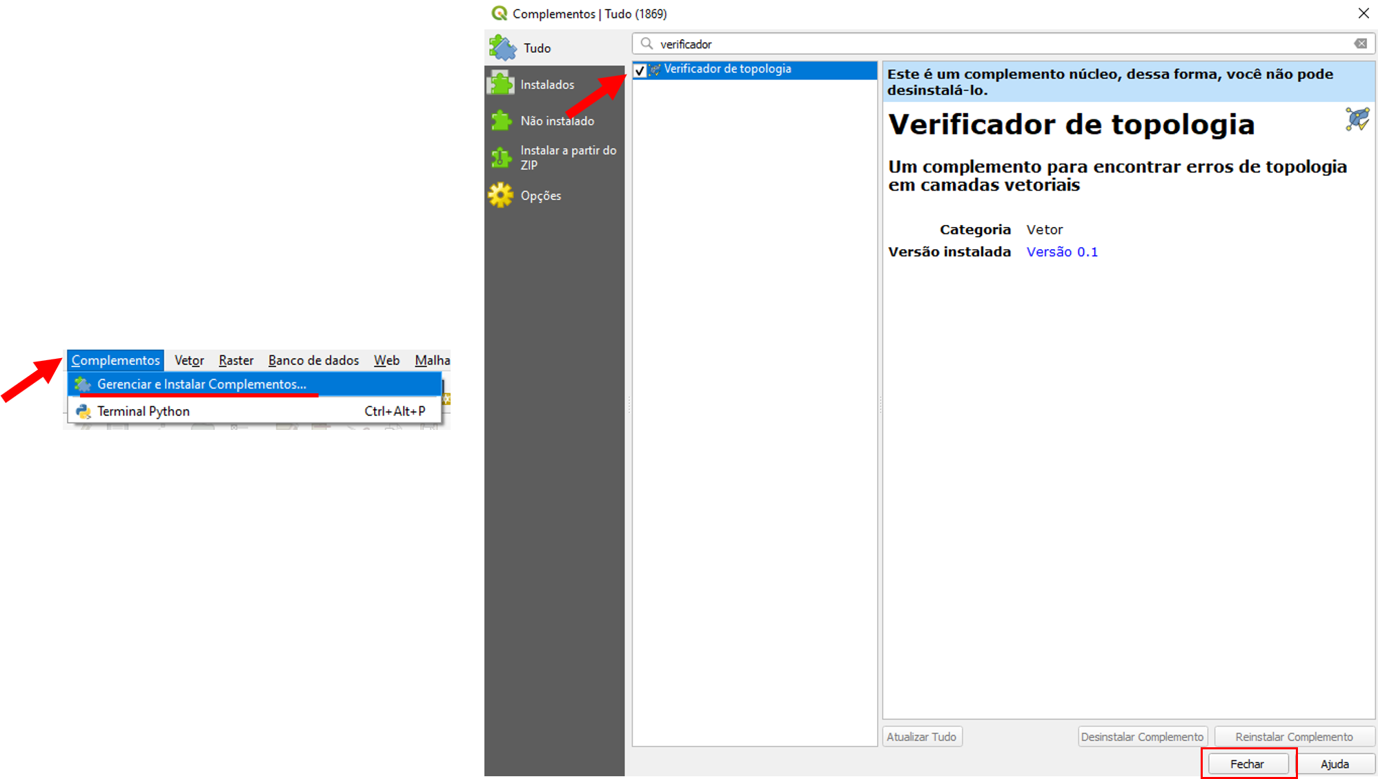Click the Tudo puzzle icon in sidebar
Screen dimensions: 1378x779
pos(502,48)
